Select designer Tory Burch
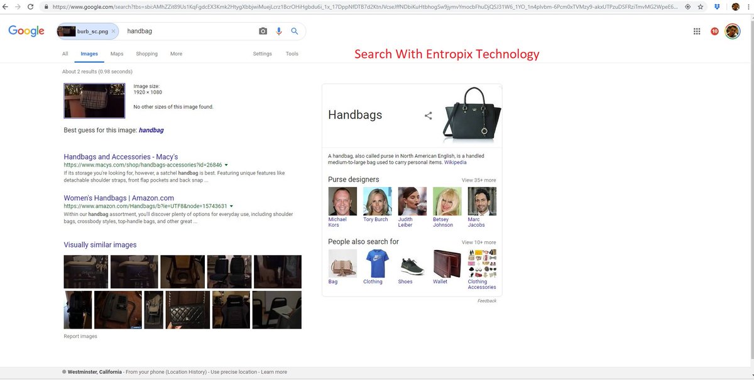Viewport: 754px width, 380px height. point(377,205)
